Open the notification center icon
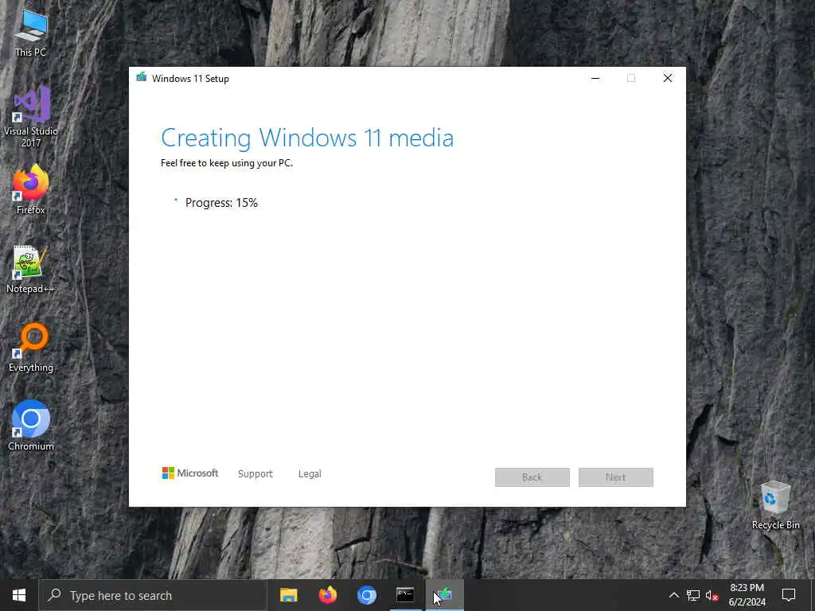Image resolution: width=815 pixels, height=611 pixels. point(789,595)
